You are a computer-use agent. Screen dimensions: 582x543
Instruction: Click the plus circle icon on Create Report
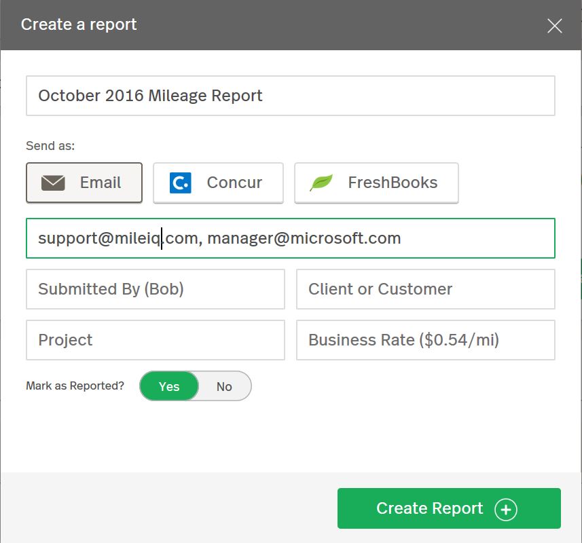[x=505, y=509]
